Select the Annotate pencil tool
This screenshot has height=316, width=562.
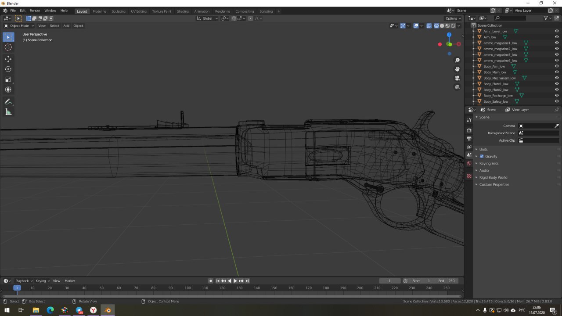[x=8, y=102]
